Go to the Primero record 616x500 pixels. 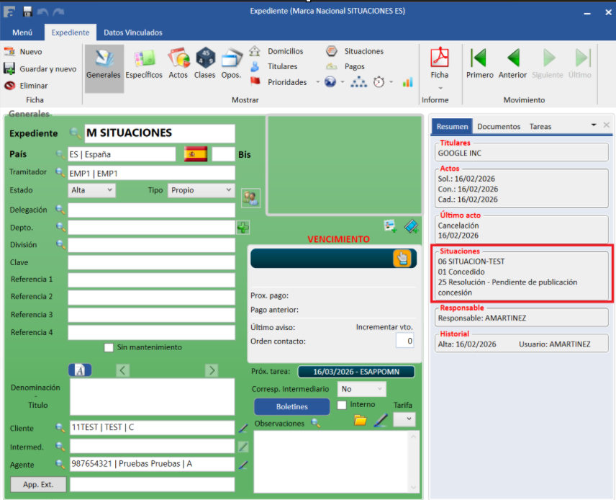tap(479, 63)
